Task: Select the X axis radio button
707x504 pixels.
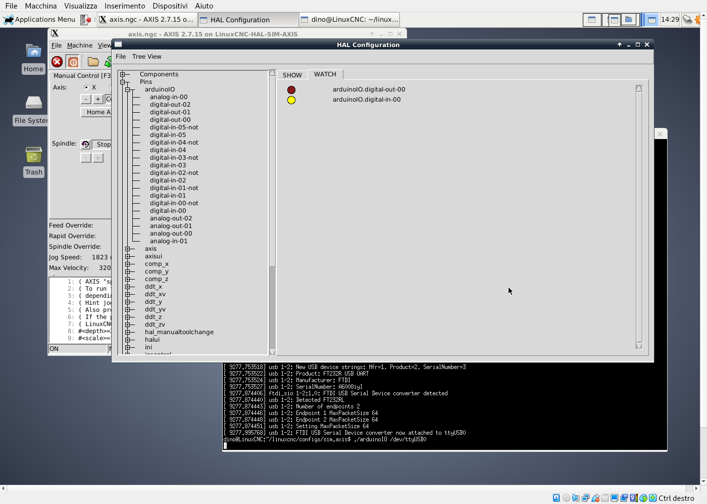Action: [86, 87]
